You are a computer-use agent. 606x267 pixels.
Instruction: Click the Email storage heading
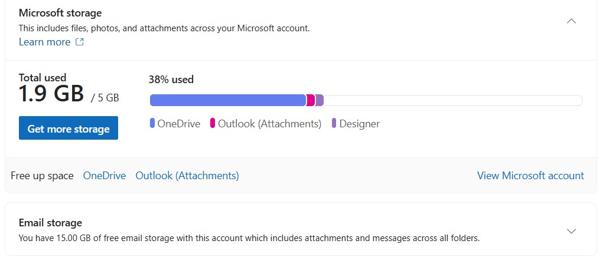(50, 223)
